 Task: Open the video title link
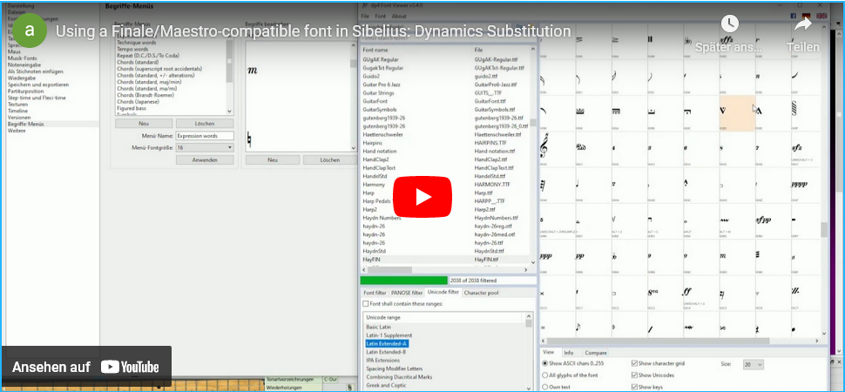tap(314, 31)
